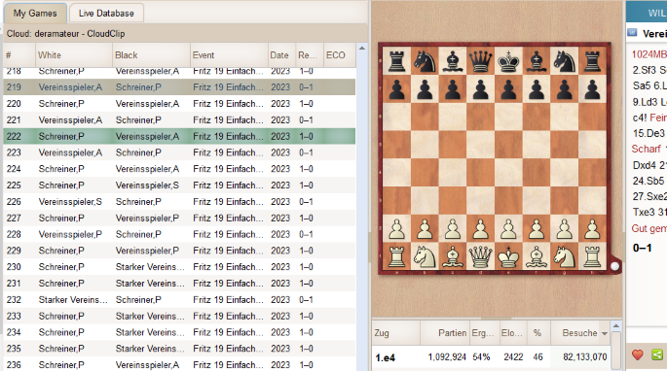Click the game list scroll-up arrow
The width and height of the screenshot is (667, 371).
tap(362, 49)
